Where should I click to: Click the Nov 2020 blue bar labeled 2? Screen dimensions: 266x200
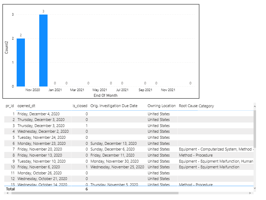point(21,63)
